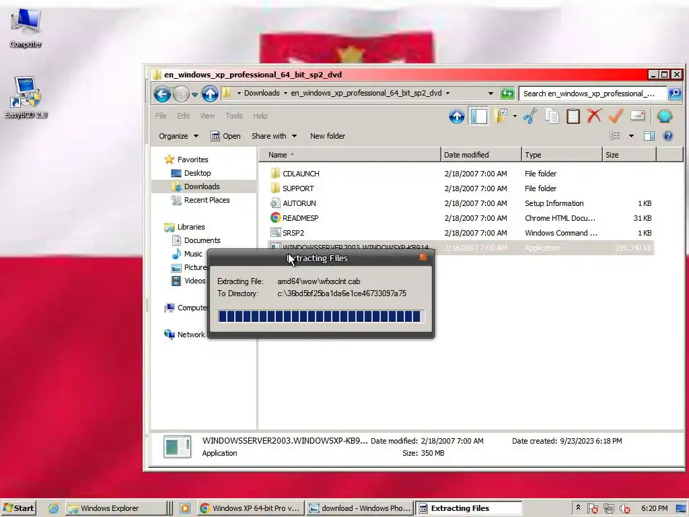Select Favorites in the navigation pane
The width and height of the screenshot is (689, 517).
point(186,160)
